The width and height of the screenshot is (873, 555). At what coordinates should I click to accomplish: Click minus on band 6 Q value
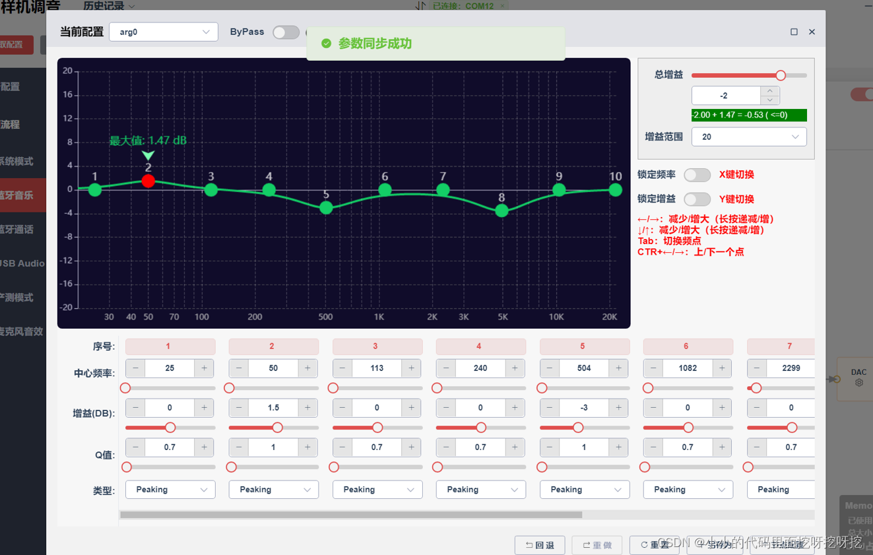[x=653, y=447]
